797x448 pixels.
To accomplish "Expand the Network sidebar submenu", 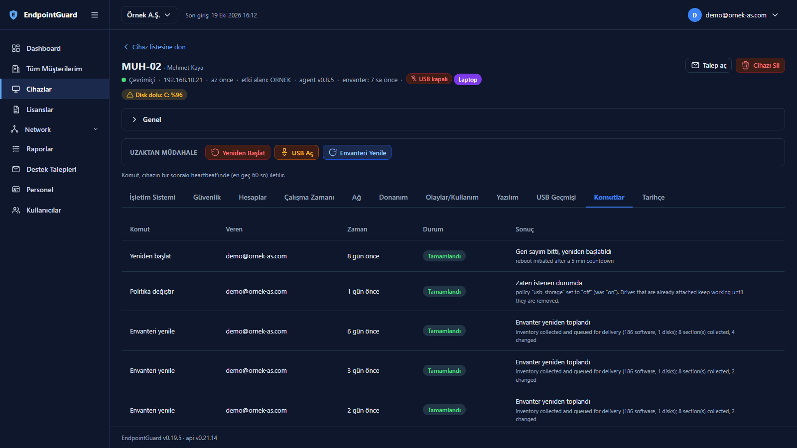I will [55, 129].
